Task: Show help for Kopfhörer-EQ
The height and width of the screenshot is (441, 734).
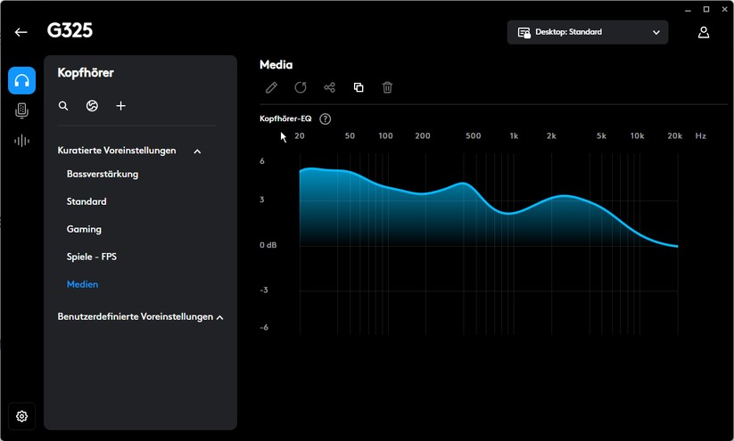Action: click(x=325, y=118)
